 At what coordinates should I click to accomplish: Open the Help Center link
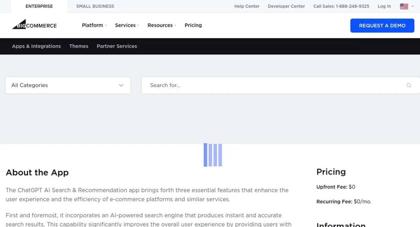pos(247,6)
